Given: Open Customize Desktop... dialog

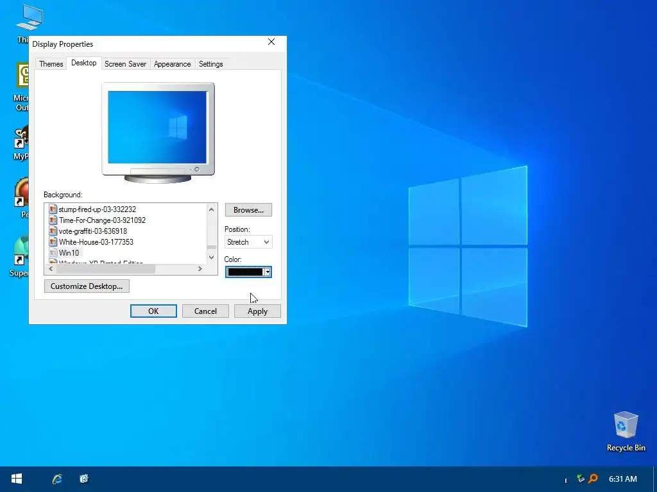Looking at the screenshot, I should (87, 286).
